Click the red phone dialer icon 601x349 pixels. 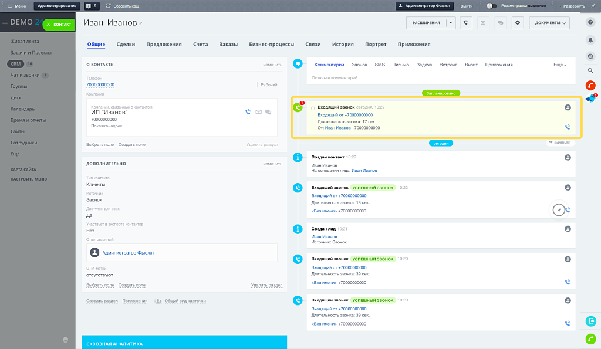(x=590, y=85)
